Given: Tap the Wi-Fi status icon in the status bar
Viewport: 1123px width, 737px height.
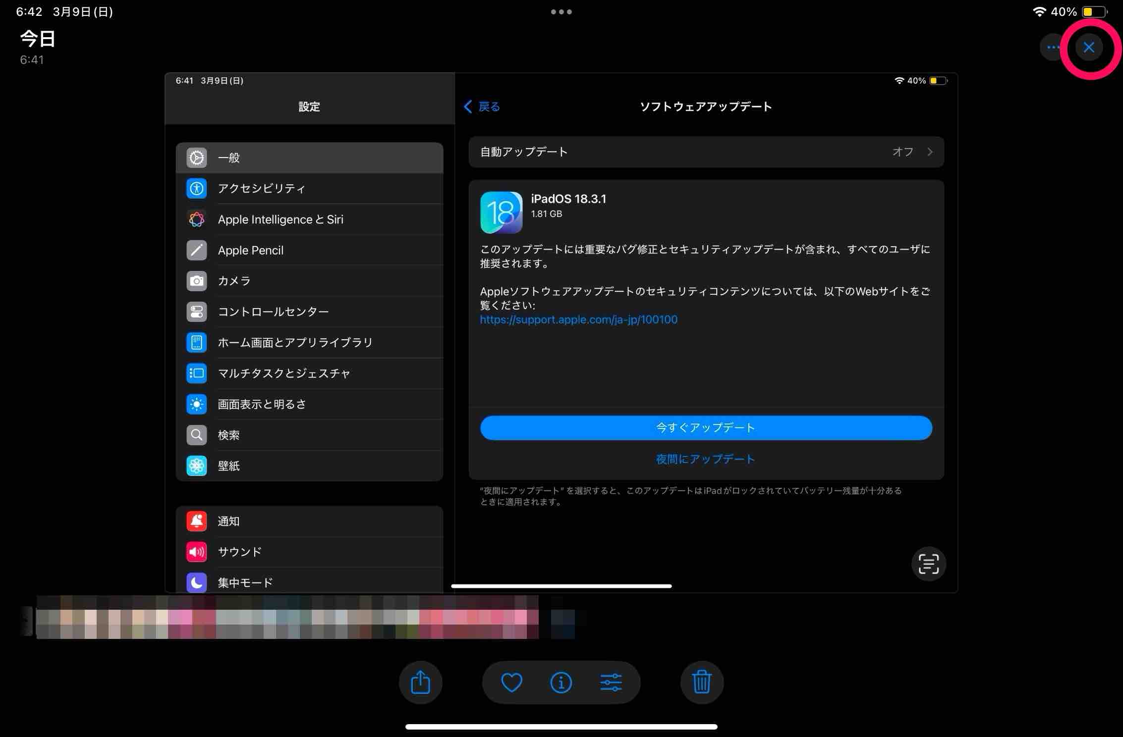Looking at the screenshot, I should click(1039, 11).
